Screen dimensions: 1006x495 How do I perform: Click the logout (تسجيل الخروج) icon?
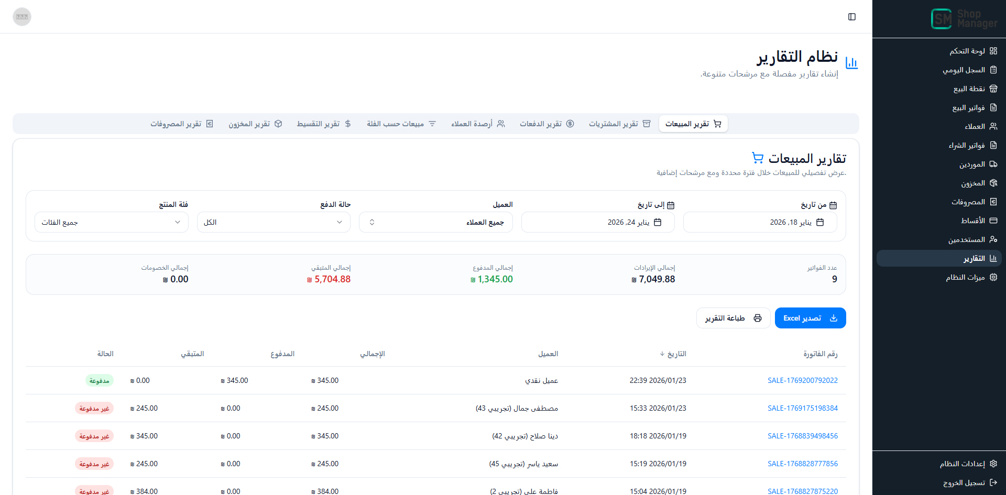click(x=993, y=482)
